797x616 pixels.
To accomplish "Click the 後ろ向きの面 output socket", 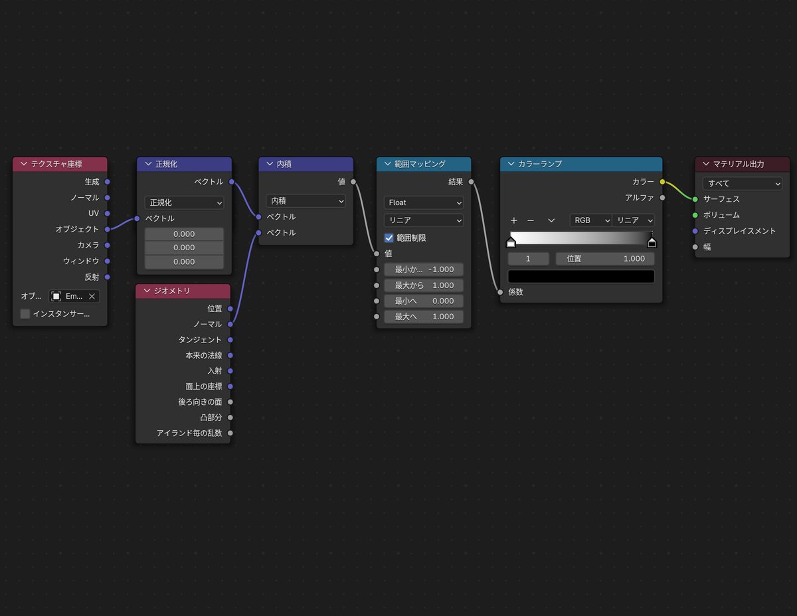I will coord(230,402).
